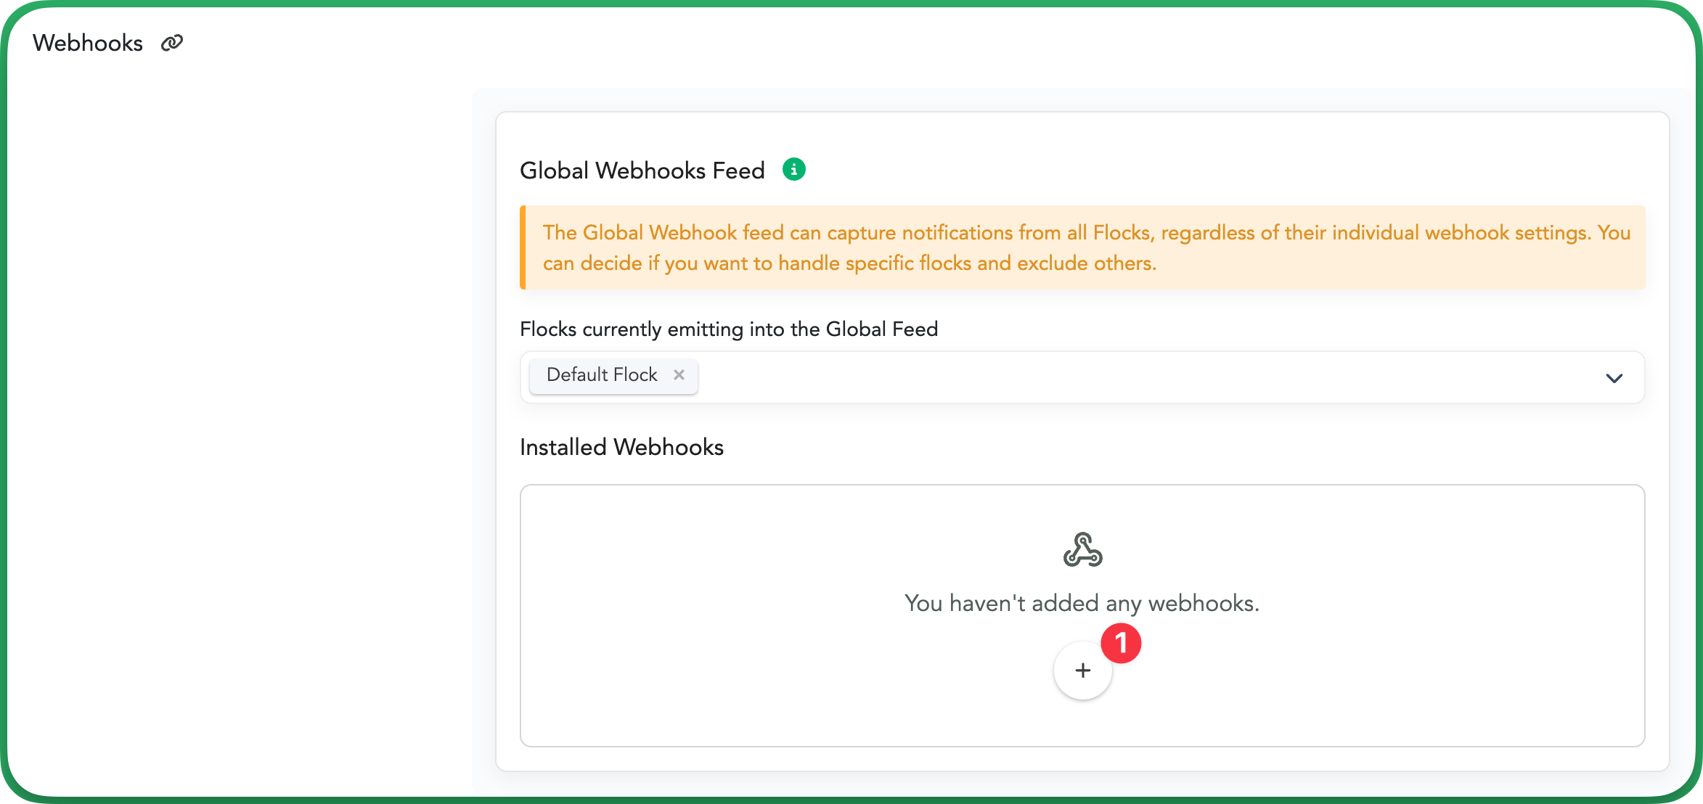Click the link icon beside Webhooks title
Image resolution: width=1703 pixels, height=804 pixels.
pos(172,43)
